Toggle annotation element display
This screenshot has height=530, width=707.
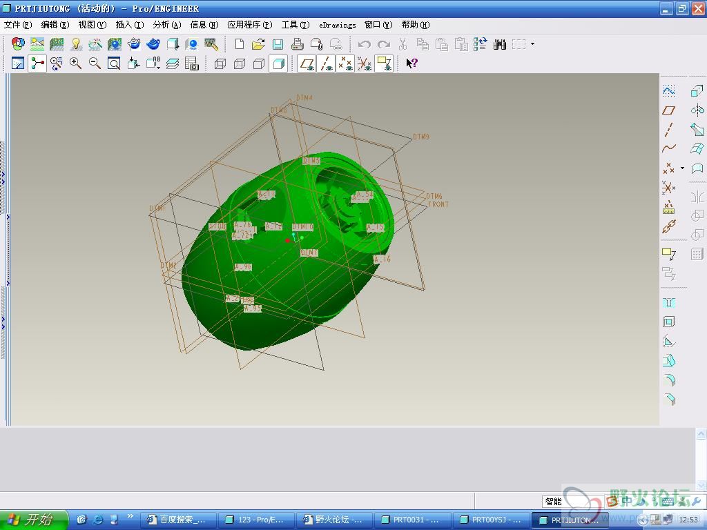(384, 63)
